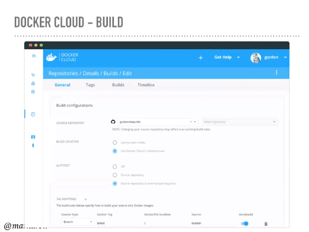This screenshot has width=309, height=232.
Task: Click the green window maximize dot
Action: (x=41, y=45)
